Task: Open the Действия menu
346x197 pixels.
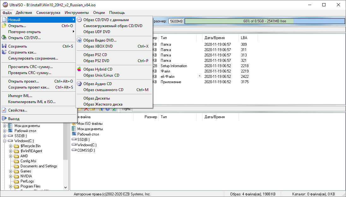Action: point(24,13)
